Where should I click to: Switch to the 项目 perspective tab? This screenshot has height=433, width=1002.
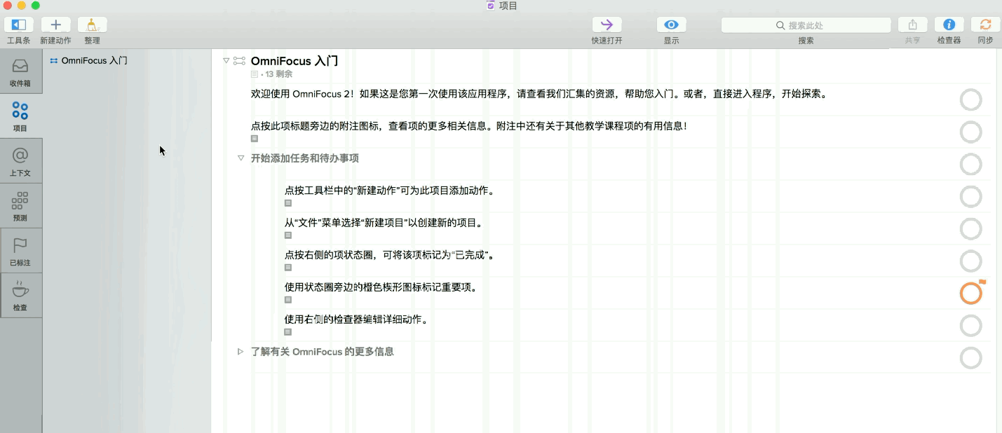pos(20,116)
